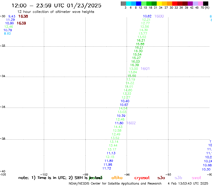
Task: Click the yellow swatch in the color scale
Action: point(159,3)
